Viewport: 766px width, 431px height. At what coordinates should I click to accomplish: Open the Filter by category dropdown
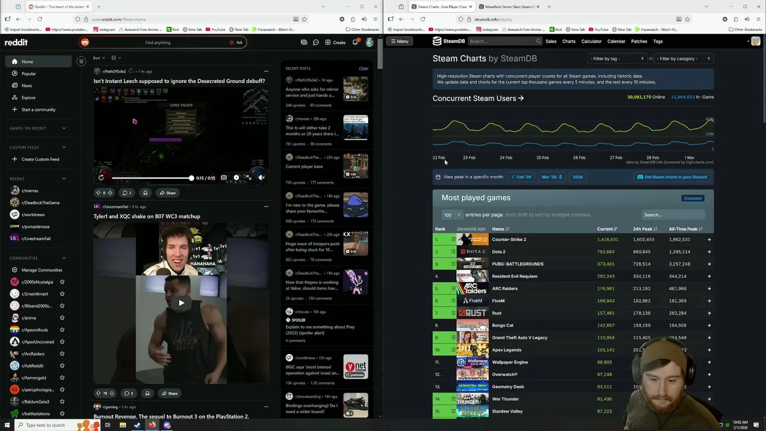coord(683,59)
